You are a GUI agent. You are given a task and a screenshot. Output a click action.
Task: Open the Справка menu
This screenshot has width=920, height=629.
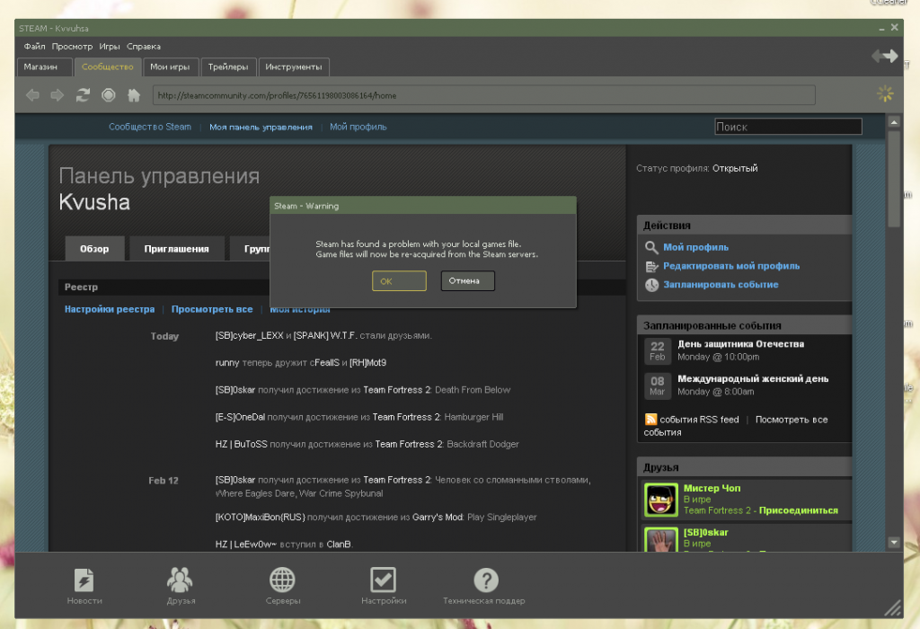pos(144,47)
